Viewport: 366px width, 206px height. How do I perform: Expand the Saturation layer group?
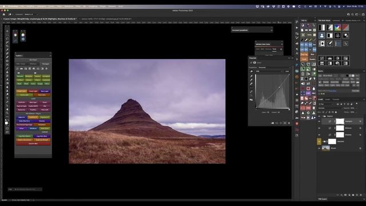(322, 141)
